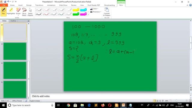The width and height of the screenshot is (192, 108).
Task: Open File Explorer from taskbar
Action: (82, 105)
